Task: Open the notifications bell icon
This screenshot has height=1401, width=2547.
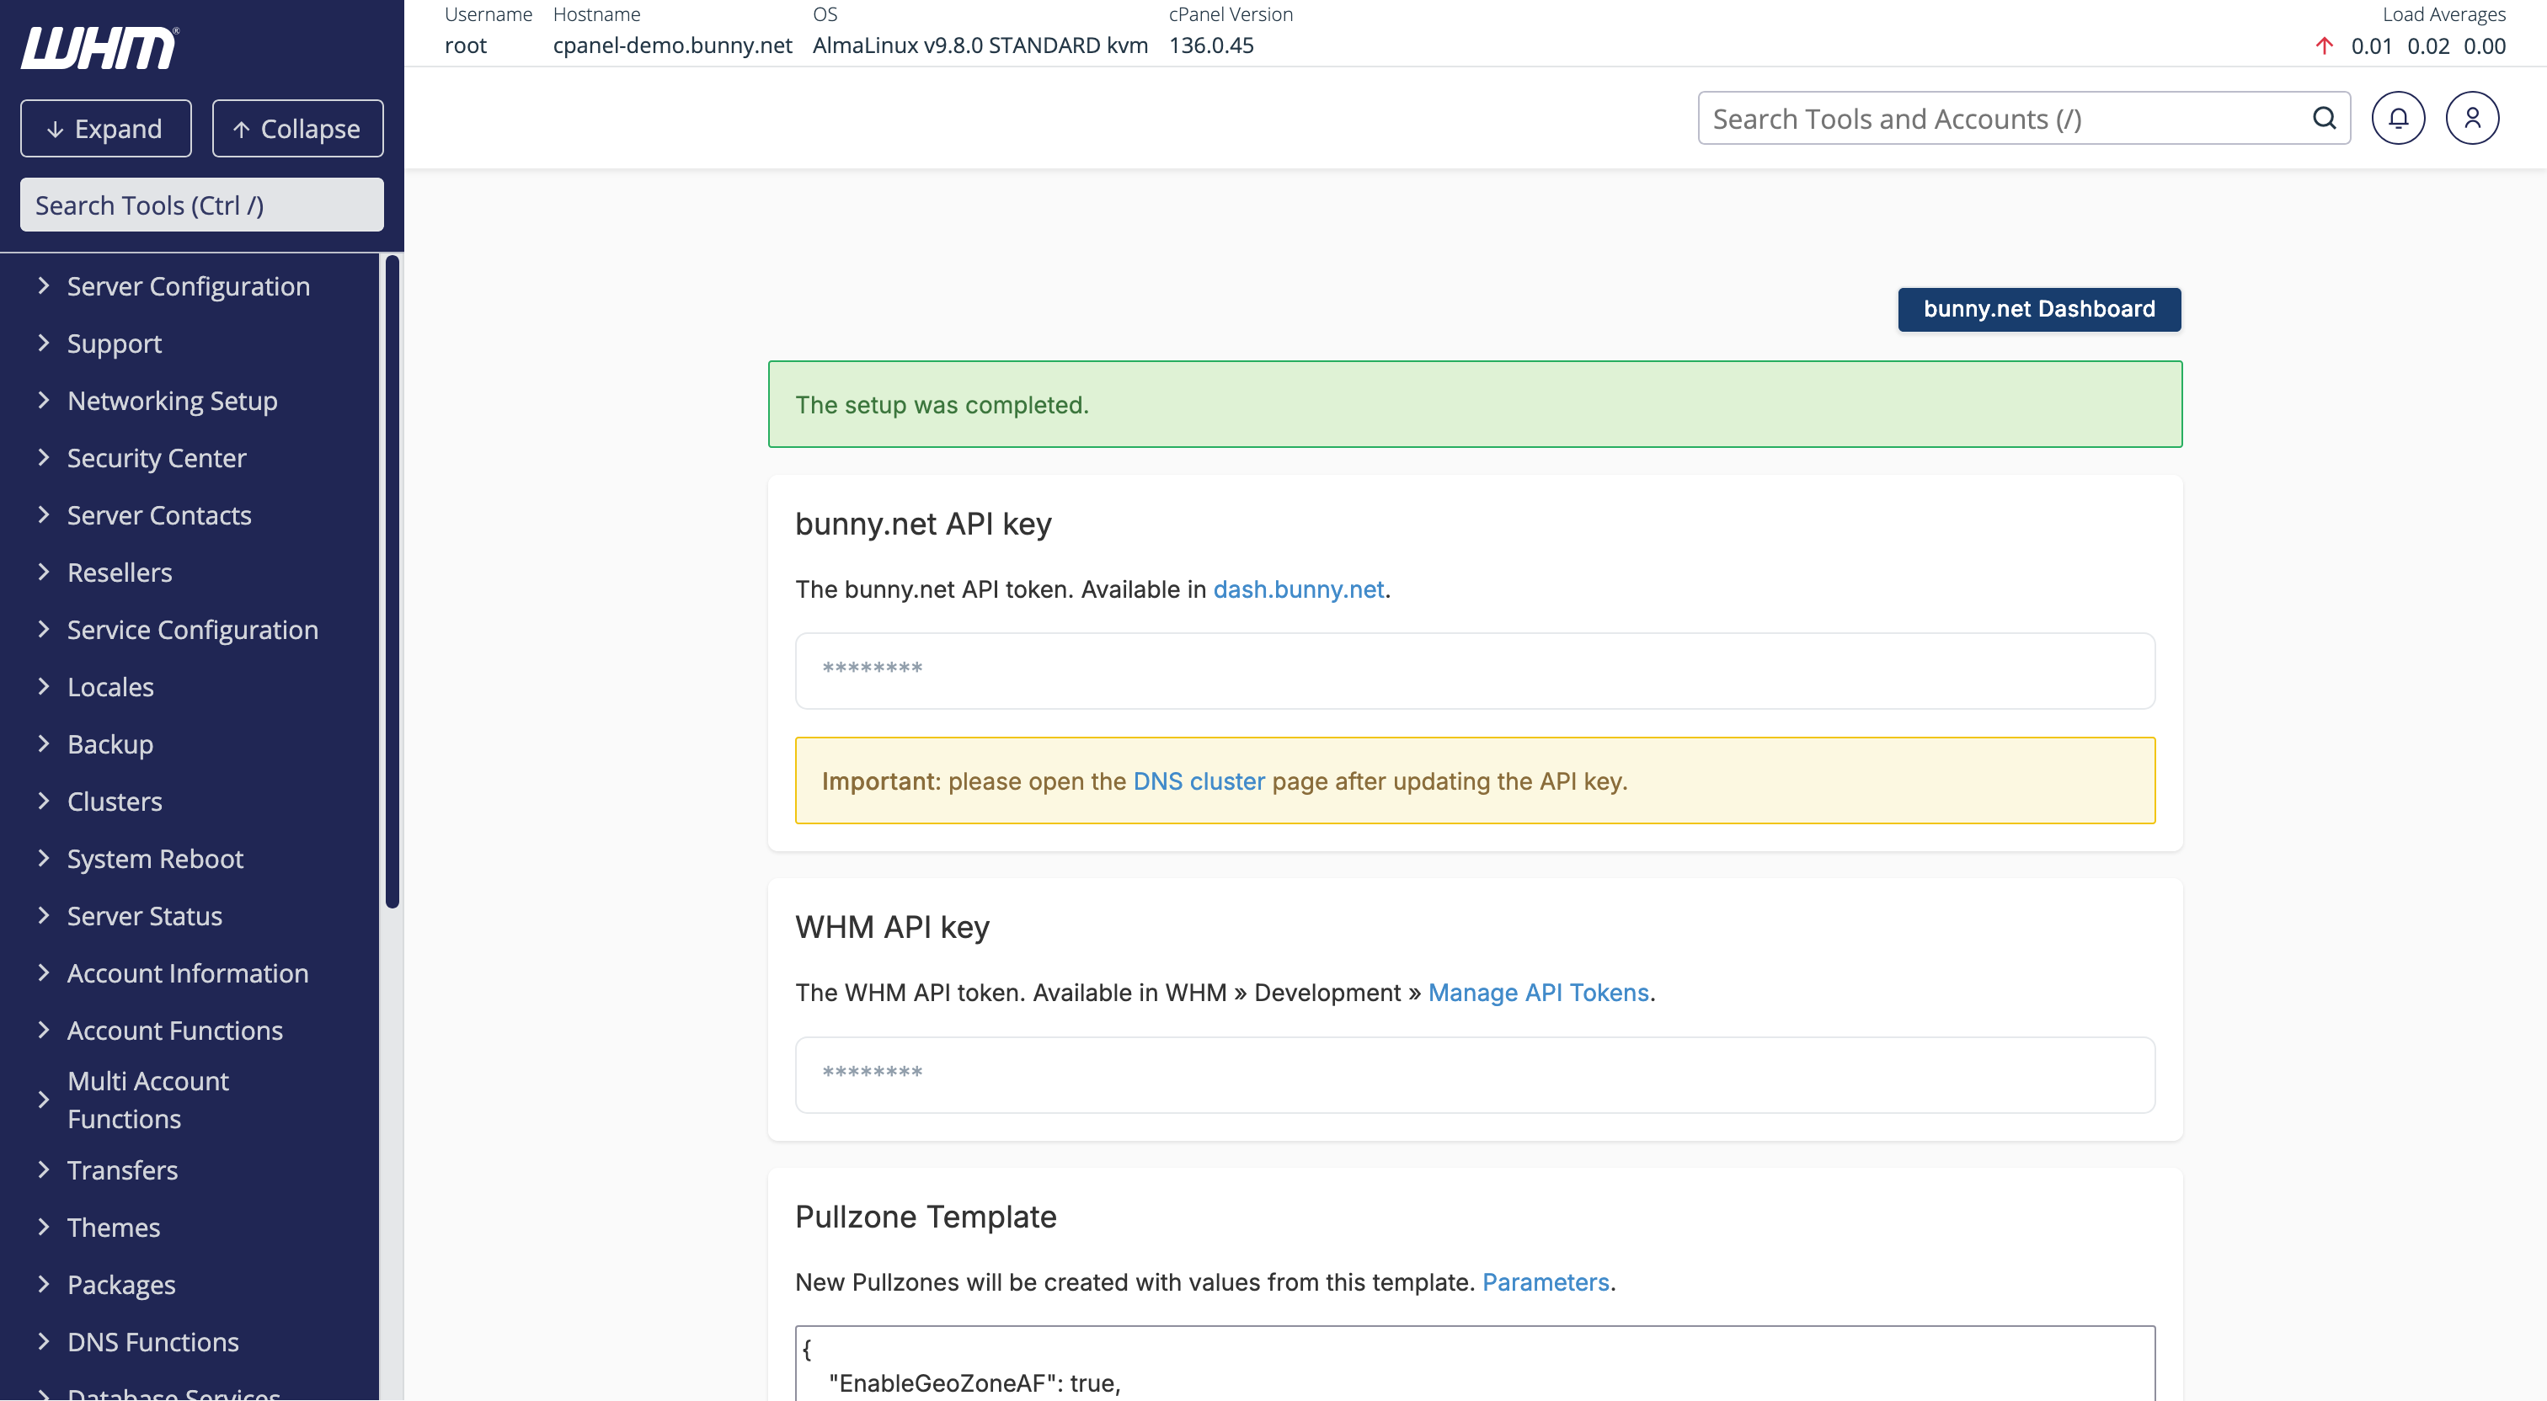Action: click(x=2398, y=119)
